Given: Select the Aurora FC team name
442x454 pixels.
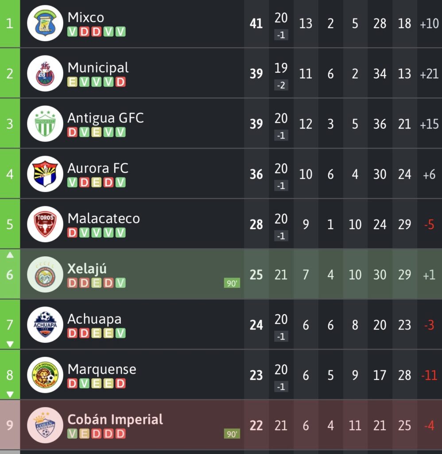Looking at the screenshot, I should click(x=98, y=168).
